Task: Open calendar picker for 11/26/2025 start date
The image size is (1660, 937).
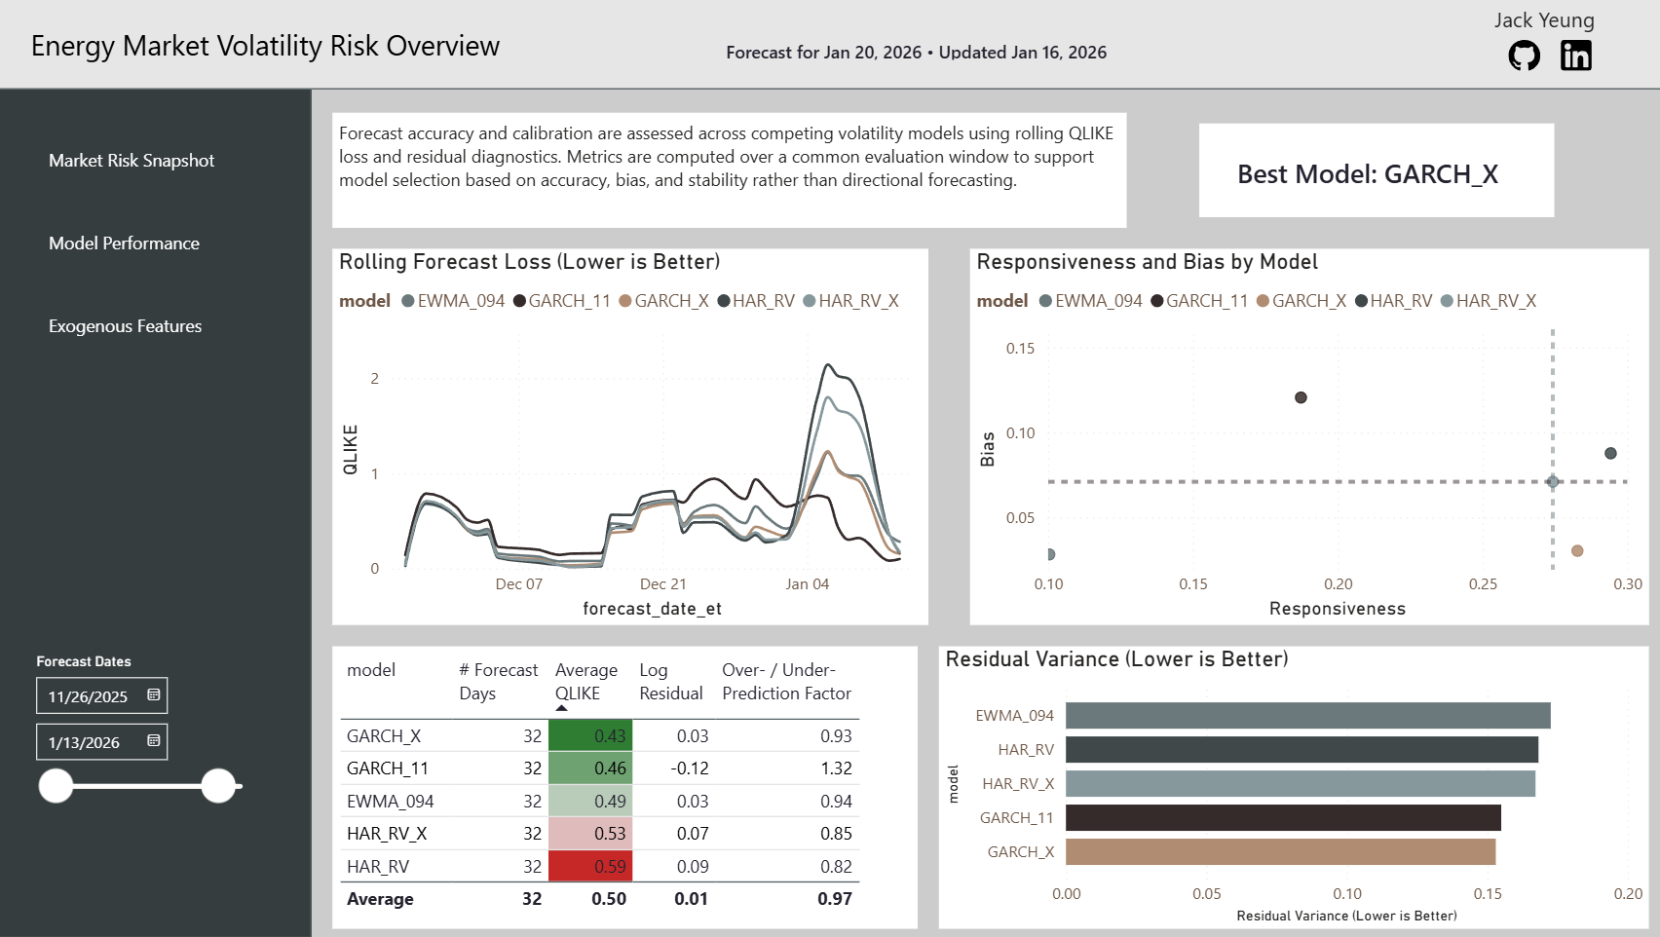Action: click(153, 695)
